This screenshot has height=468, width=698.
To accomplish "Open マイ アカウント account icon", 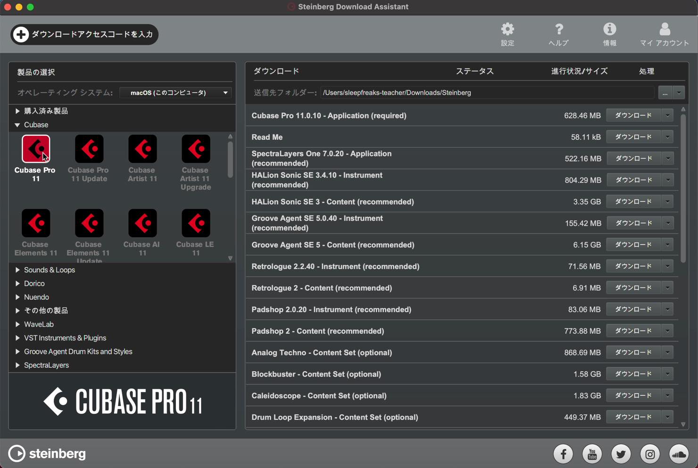I will tap(664, 34).
